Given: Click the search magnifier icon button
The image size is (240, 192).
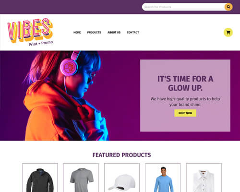Looking at the screenshot, I should coord(228,7).
